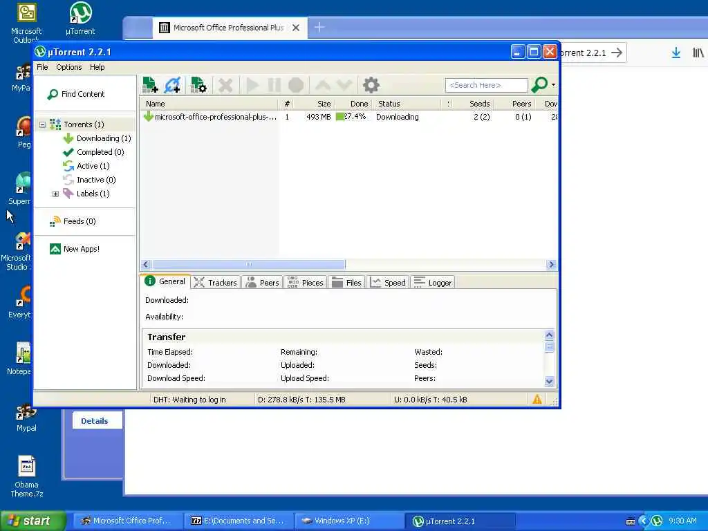
Task: Click the status bar warning triangle icon
Action: click(x=537, y=400)
